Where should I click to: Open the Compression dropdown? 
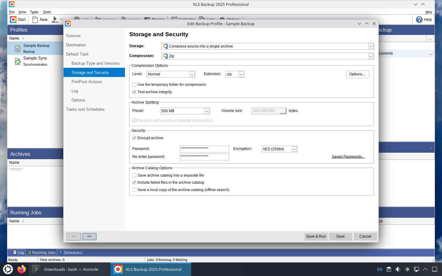click(371, 56)
